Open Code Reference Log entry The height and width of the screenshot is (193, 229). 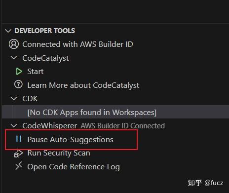point(74,167)
